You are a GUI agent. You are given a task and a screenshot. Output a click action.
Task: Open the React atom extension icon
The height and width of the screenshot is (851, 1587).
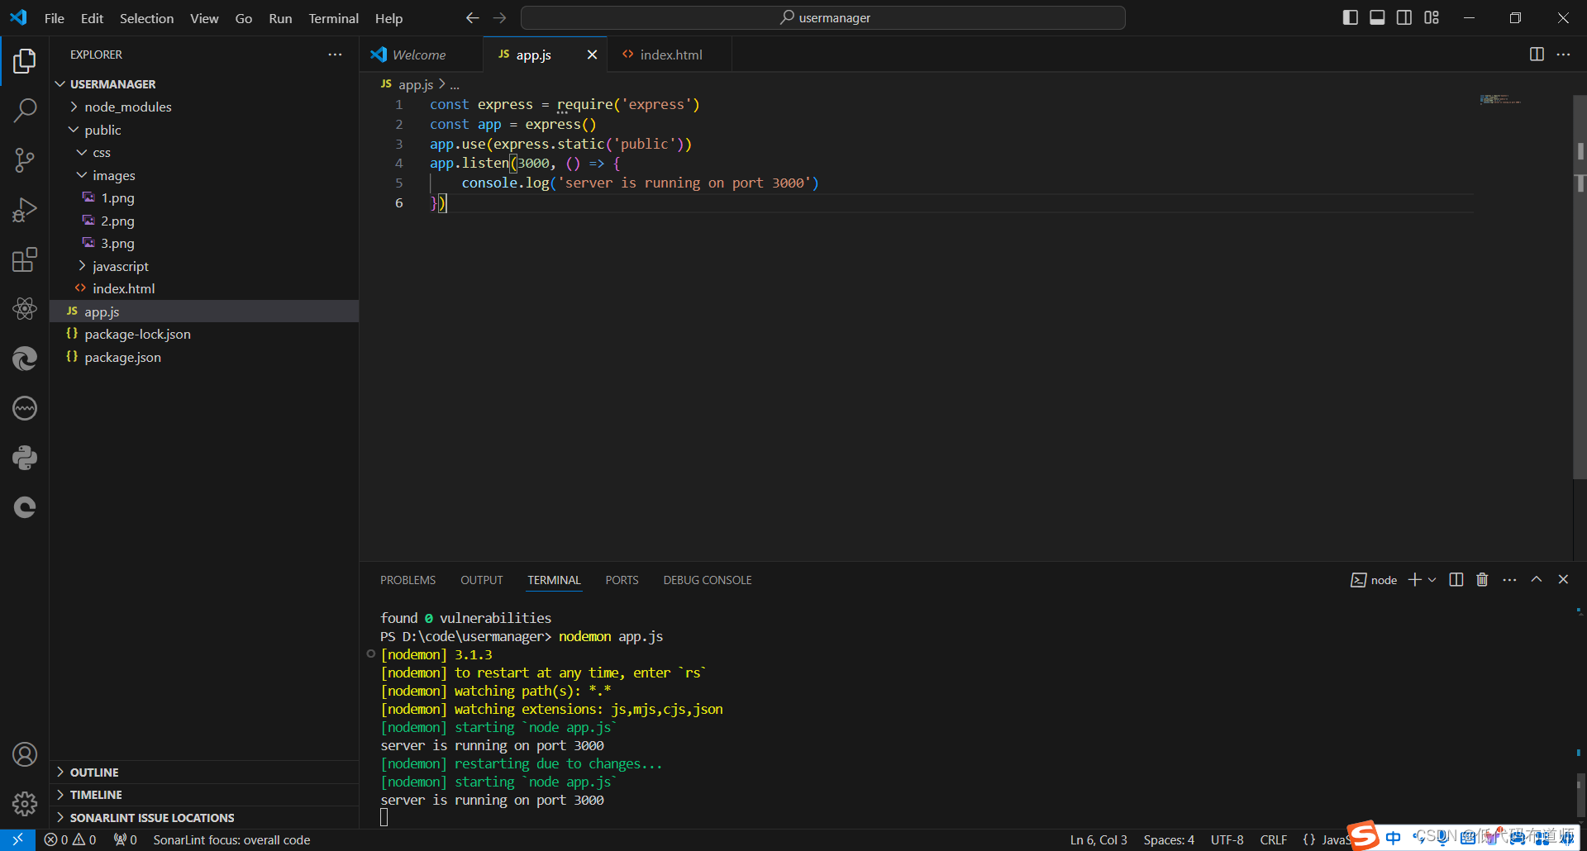25,309
